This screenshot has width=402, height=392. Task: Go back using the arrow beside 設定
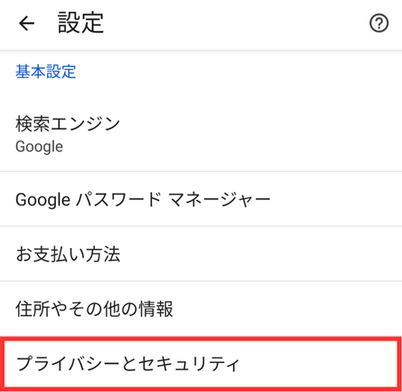pos(26,24)
